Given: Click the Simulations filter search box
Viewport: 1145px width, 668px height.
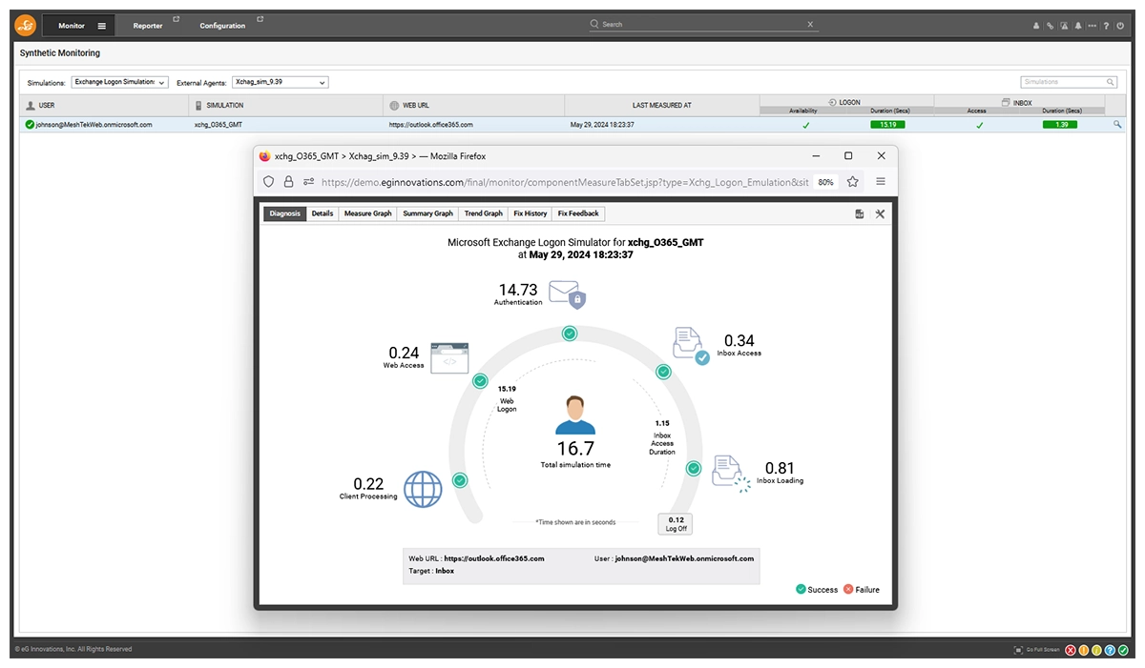Looking at the screenshot, I should pyautogui.click(x=1069, y=82).
